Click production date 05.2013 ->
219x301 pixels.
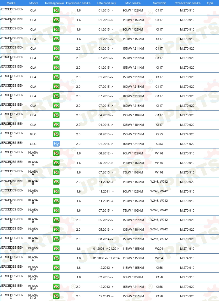click(x=106, y=230)
